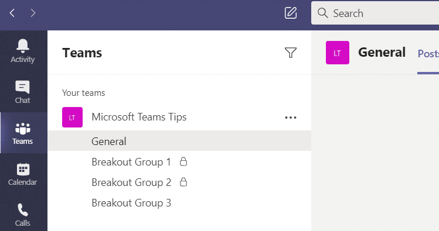
Task: Click into the Search box
Action: (x=375, y=13)
